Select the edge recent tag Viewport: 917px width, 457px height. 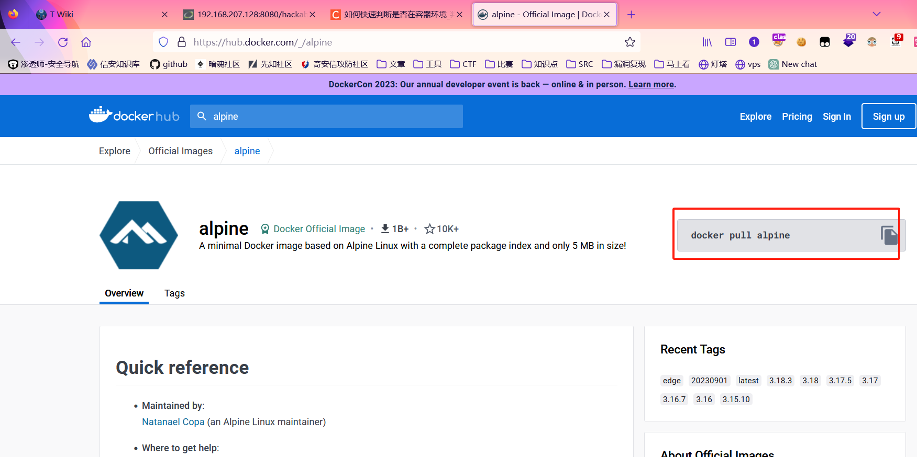[x=672, y=381]
